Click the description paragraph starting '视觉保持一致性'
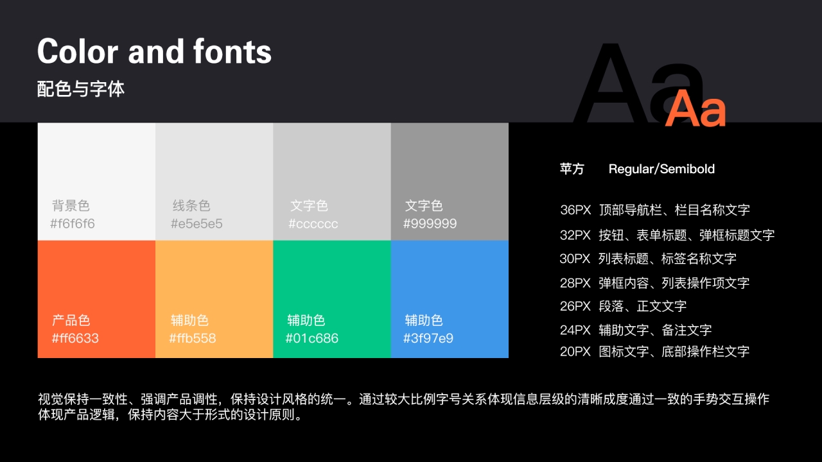 pyautogui.click(x=404, y=407)
